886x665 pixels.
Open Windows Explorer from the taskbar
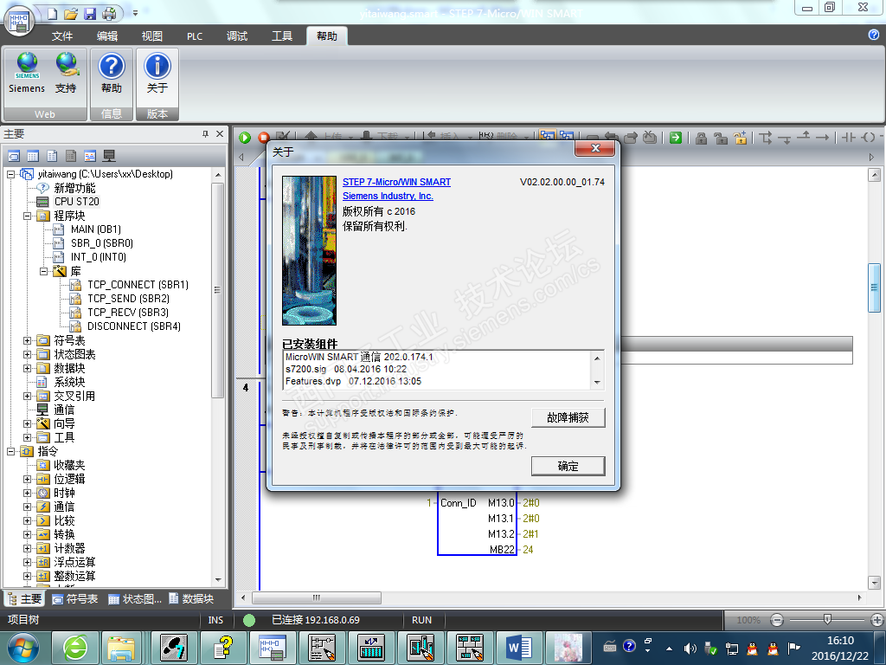click(x=121, y=648)
